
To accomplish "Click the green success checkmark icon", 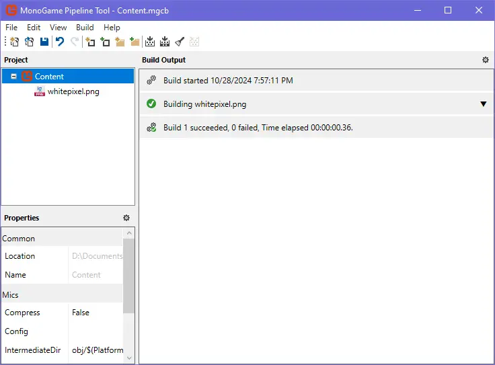I will click(x=151, y=104).
